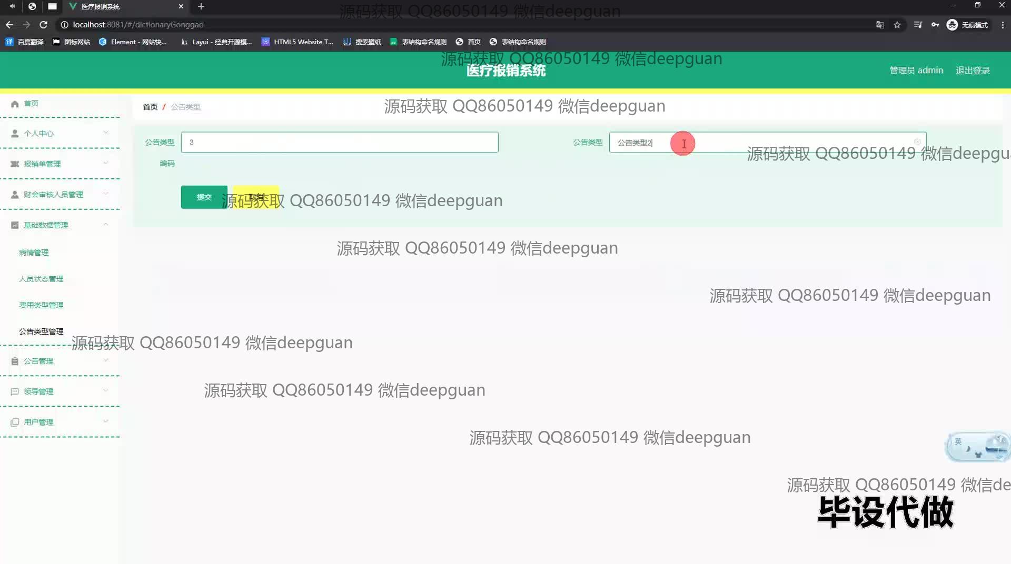
Task: Click the home icon in the sidebar
Action: 15,104
